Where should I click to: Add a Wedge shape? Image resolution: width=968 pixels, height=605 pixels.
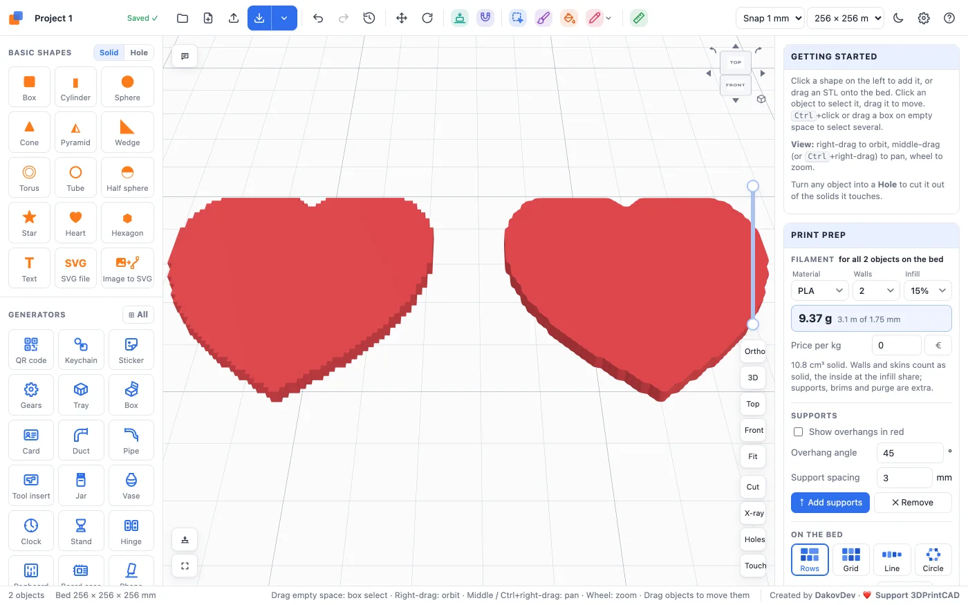click(x=127, y=133)
